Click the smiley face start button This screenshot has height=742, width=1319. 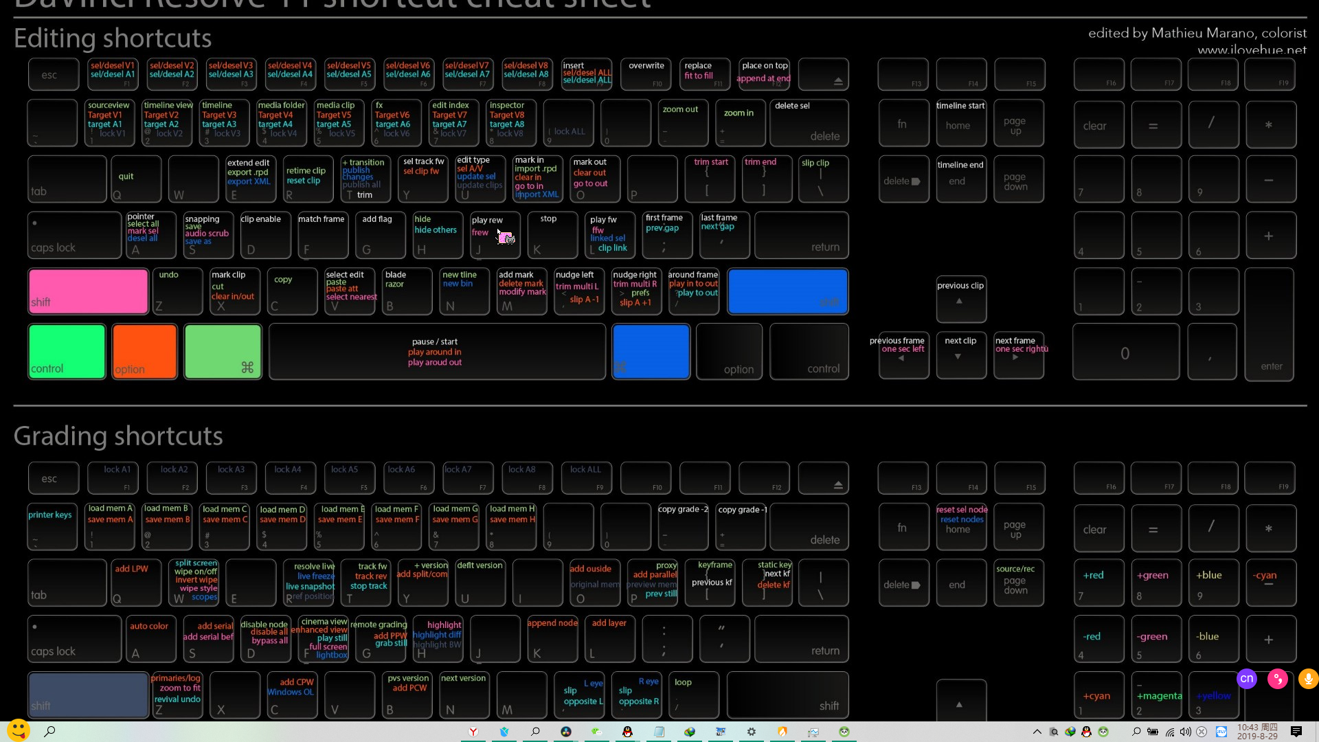pos(19,730)
